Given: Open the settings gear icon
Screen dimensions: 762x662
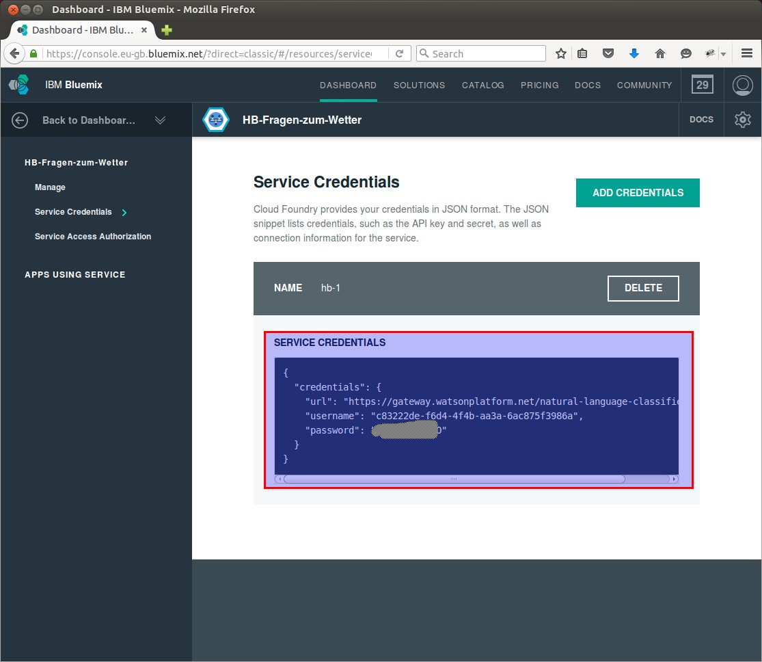Looking at the screenshot, I should pyautogui.click(x=743, y=120).
